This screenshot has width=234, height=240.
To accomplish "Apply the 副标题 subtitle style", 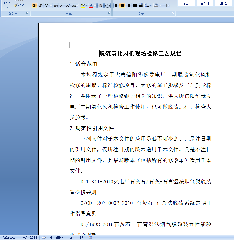I will coord(223,3).
